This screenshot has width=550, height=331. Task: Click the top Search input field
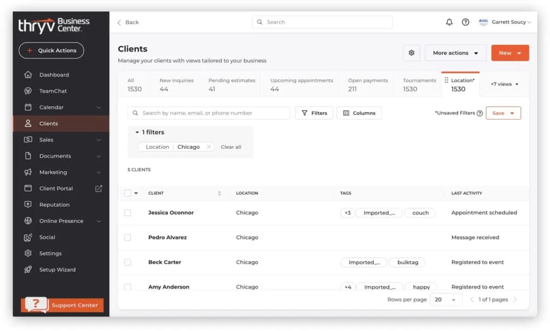pyautogui.click(x=322, y=22)
